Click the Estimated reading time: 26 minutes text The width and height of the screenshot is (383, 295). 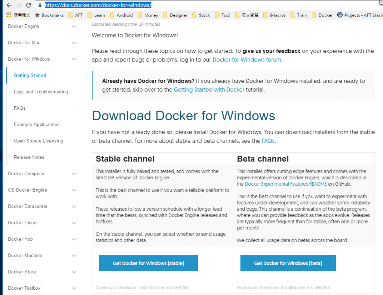[126, 24]
